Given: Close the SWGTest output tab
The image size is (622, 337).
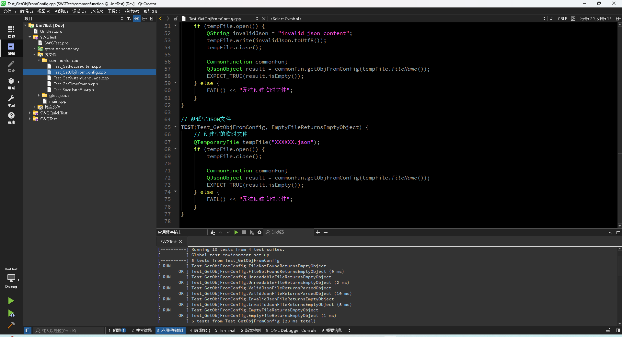Looking at the screenshot, I should click(x=181, y=241).
